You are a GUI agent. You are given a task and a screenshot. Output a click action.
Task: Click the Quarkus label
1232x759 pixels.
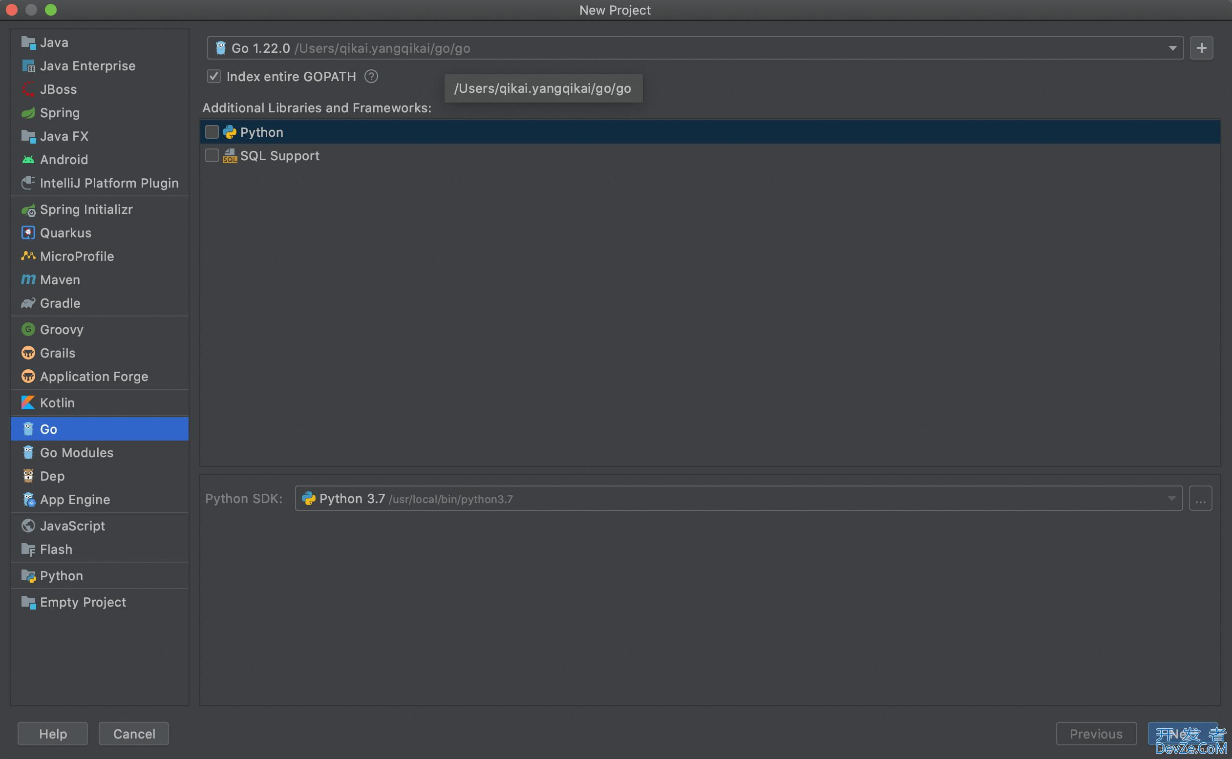point(66,233)
